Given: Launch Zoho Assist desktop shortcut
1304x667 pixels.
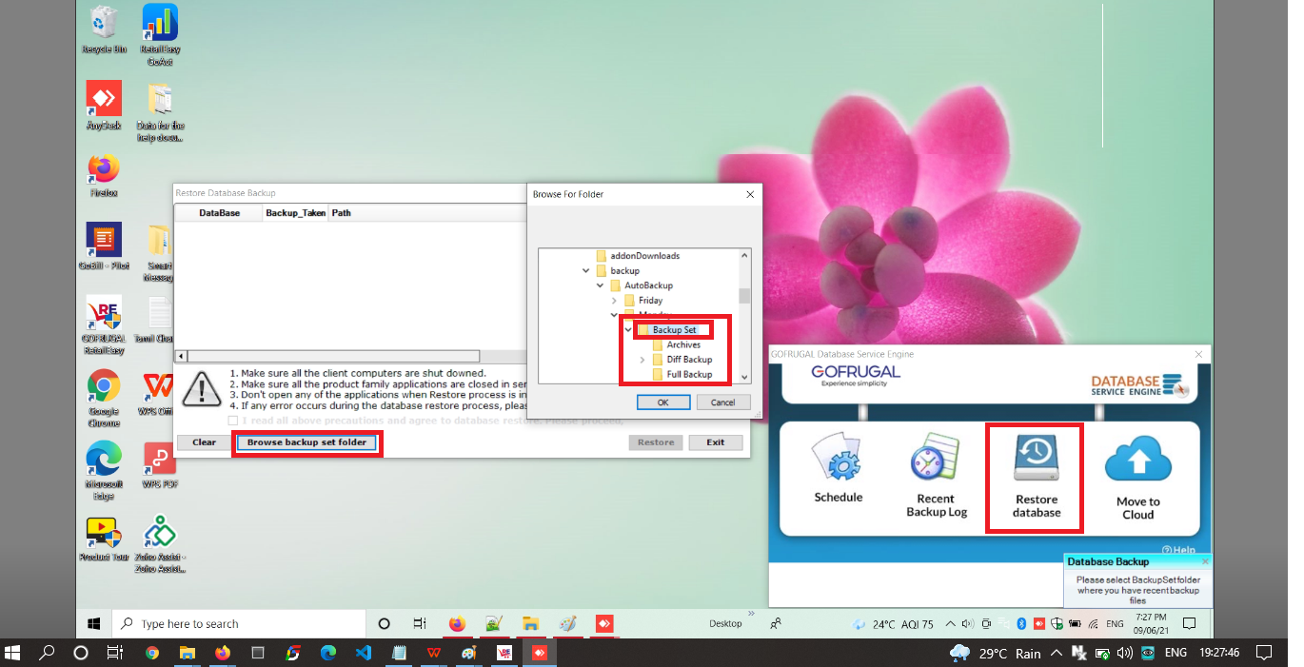Looking at the screenshot, I should (160, 544).
